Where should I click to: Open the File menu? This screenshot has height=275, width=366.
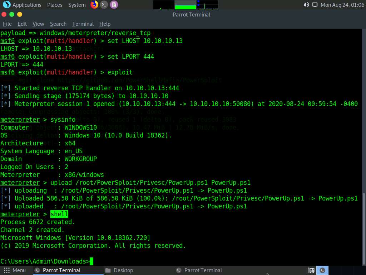coord(7,24)
